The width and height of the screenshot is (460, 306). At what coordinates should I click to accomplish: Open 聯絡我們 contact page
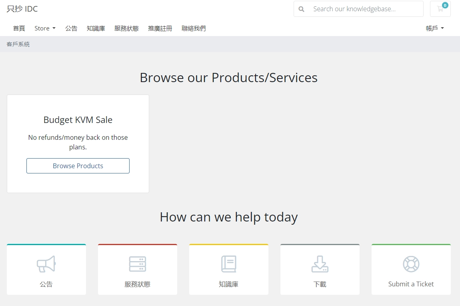(194, 28)
